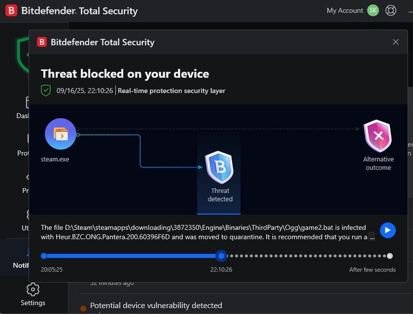The height and width of the screenshot is (314, 413).
Task: Open Settings gear in sidebar
Action: pyautogui.click(x=33, y=290)
